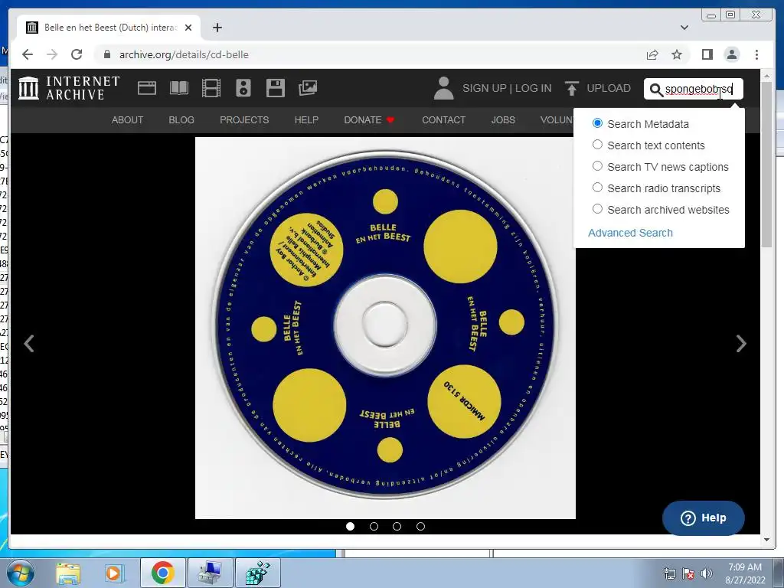The height and width of the screenshot is (588, 784).
Task: Click the share page icon in the address bar
Action: (652, 54)
